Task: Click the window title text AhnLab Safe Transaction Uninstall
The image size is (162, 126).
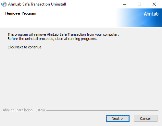Action: pyautogui.click(x=37, y=4)
